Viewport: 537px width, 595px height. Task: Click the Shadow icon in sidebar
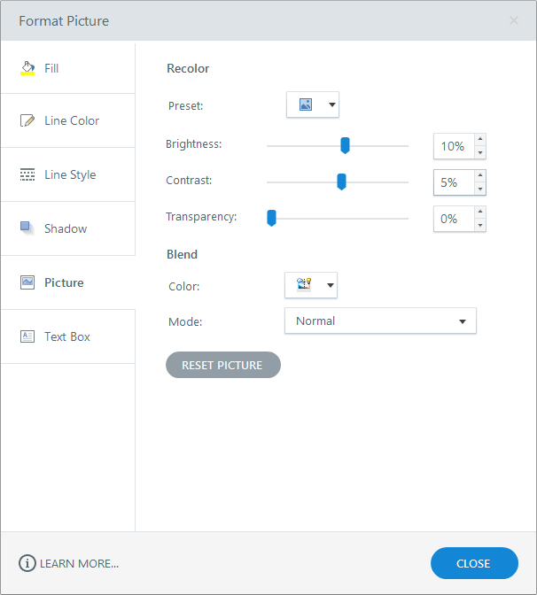[27, 228]
